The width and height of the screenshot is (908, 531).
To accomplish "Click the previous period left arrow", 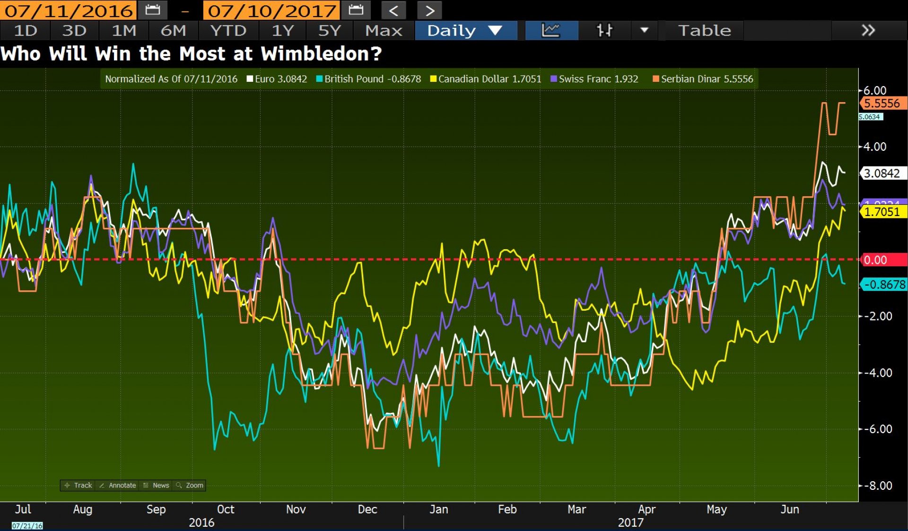I will (x=393, y=10).
